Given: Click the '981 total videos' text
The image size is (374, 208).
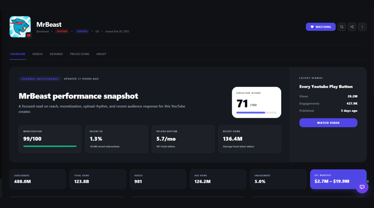Looking at the screenshot, I should (x=166, y=146).
